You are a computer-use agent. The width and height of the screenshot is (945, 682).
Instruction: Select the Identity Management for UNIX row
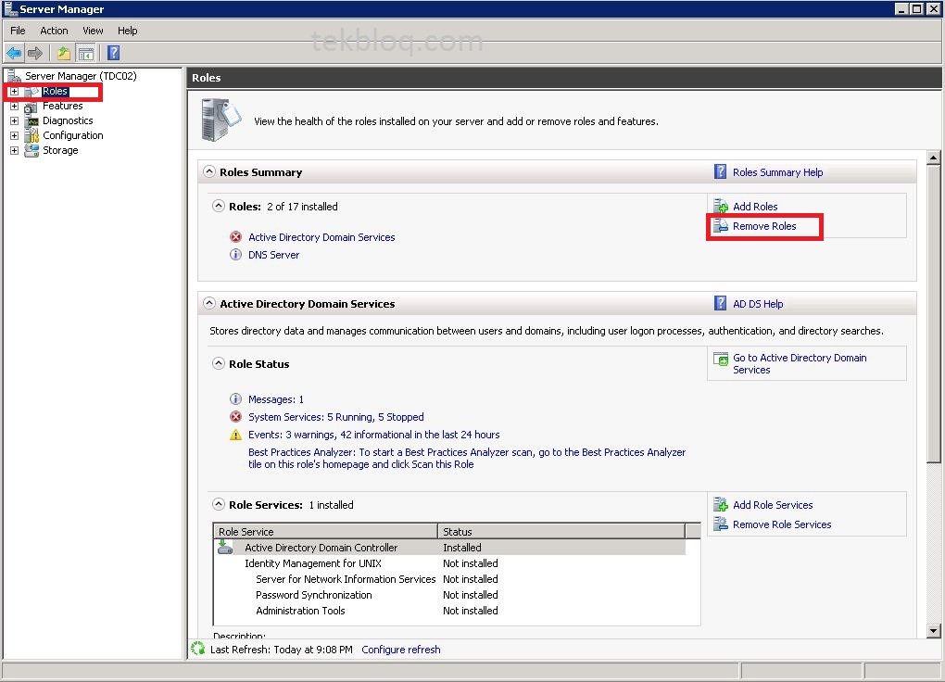[449, 563]
